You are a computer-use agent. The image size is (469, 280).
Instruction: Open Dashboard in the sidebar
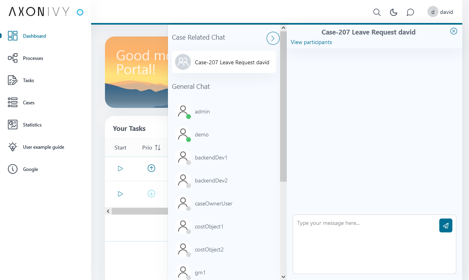(x=34, y=36)
